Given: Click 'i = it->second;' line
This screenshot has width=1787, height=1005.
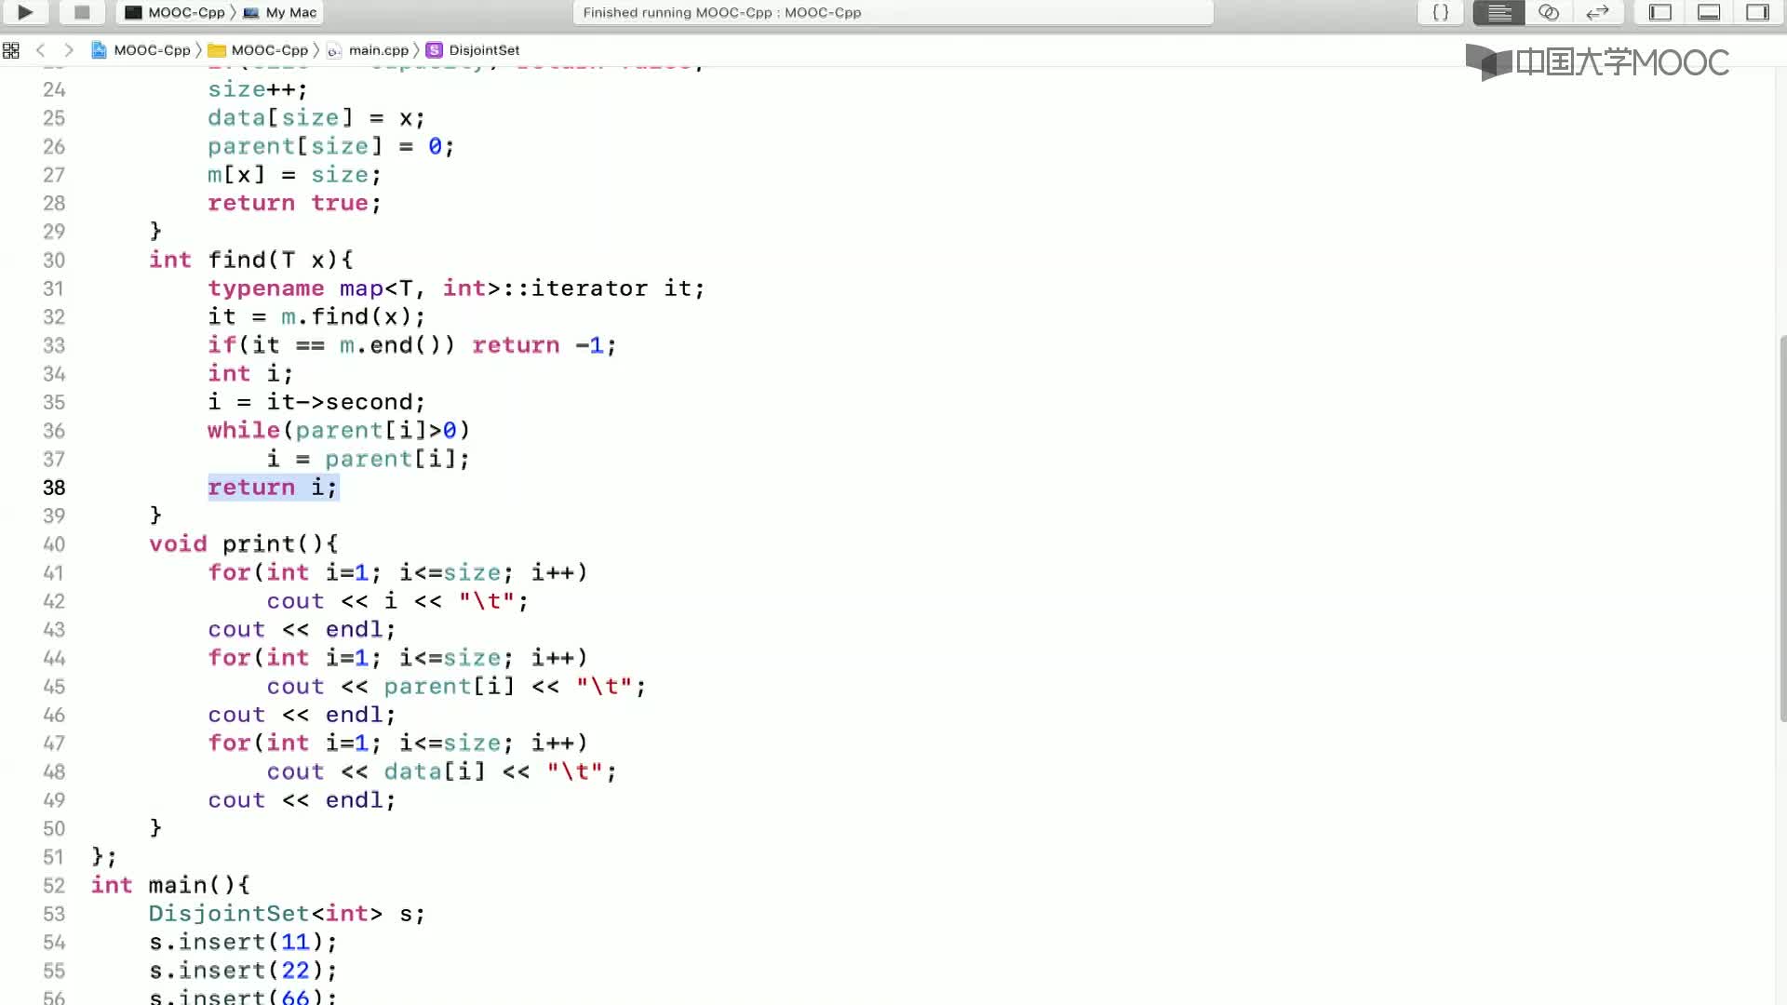Looking at the screenshot, I should 316,402.
